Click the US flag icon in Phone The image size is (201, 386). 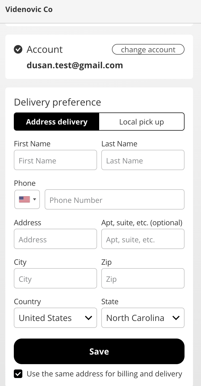coord(24,199)
